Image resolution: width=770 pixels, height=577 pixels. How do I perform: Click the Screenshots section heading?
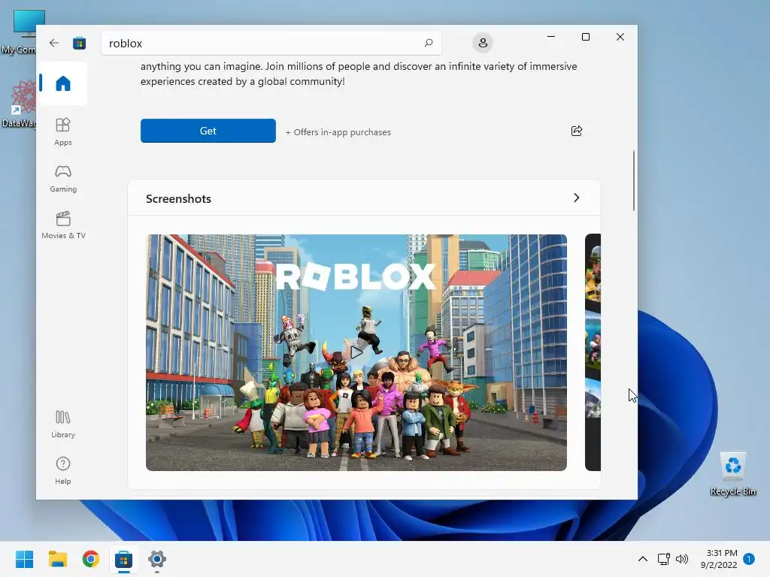coord(178,198)
